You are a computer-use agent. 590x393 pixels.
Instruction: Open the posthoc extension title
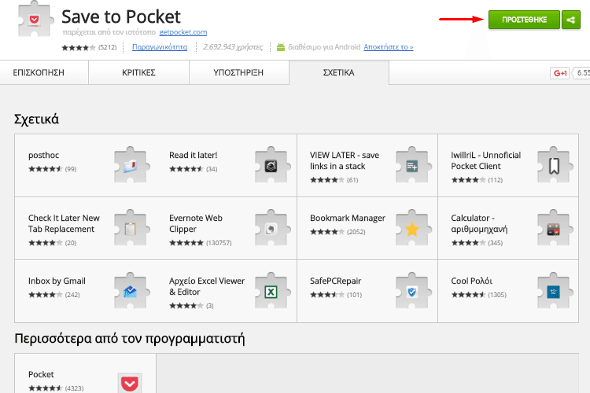(43, 156)
